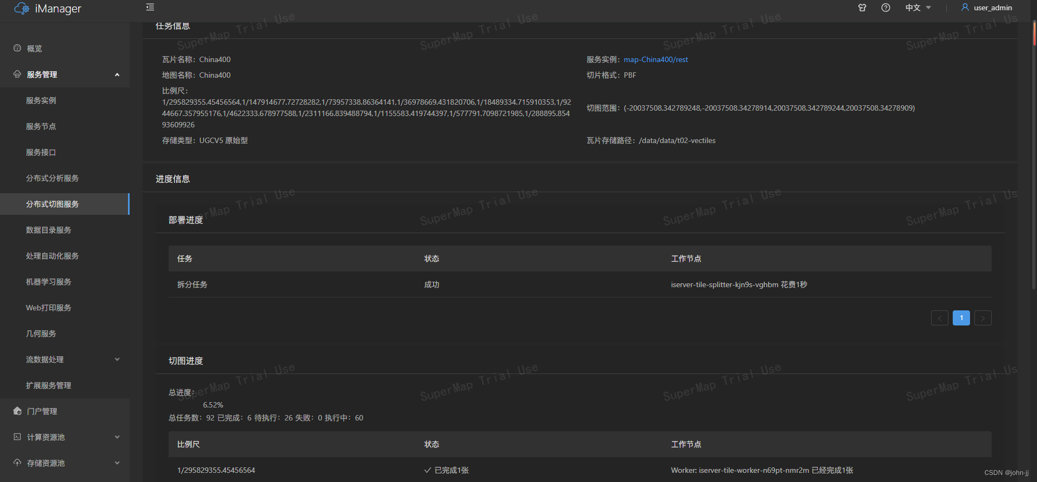Open the 中文 language dropdown
1037x482 pixels.
tap(918, 8)
